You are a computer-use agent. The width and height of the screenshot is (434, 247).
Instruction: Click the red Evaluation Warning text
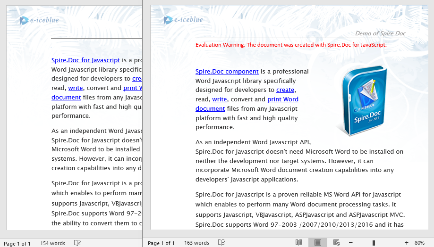click(291, 45)
